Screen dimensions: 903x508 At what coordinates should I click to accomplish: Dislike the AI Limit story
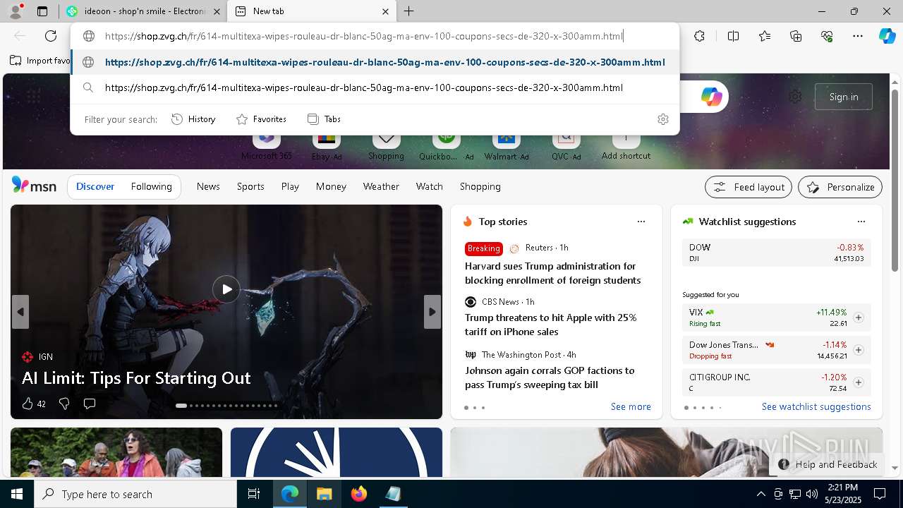(x=64, y=404)
